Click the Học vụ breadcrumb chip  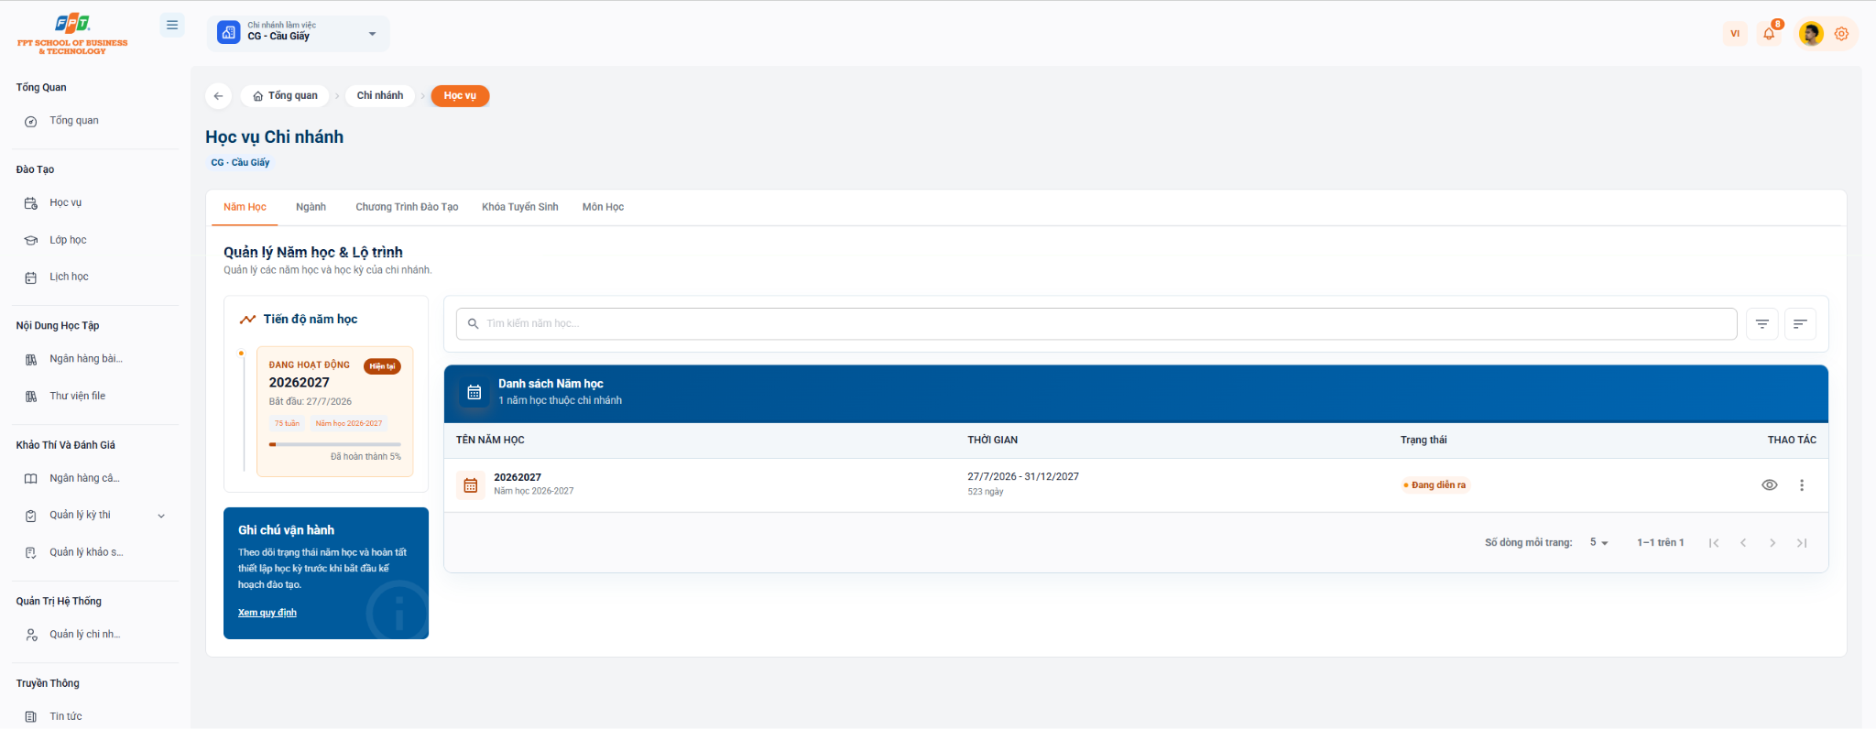pos(460,96)
